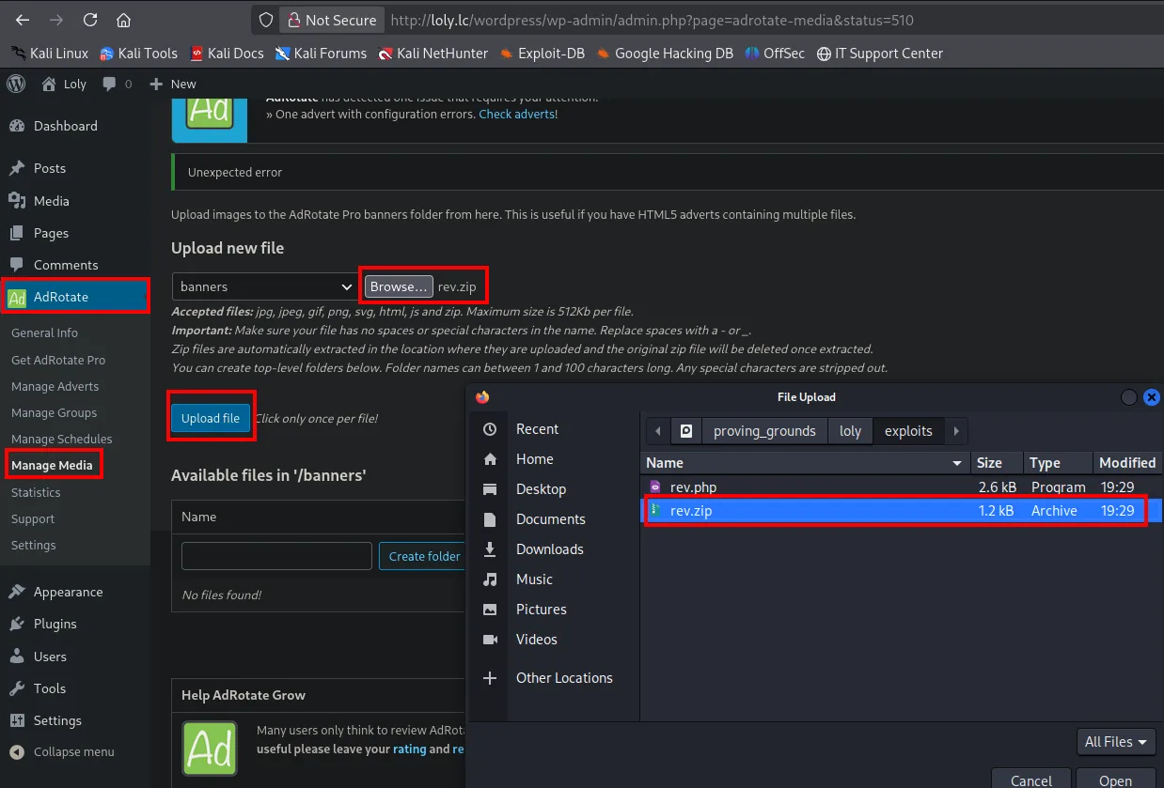Open the Kali Linux bookmark

[50, 54]
